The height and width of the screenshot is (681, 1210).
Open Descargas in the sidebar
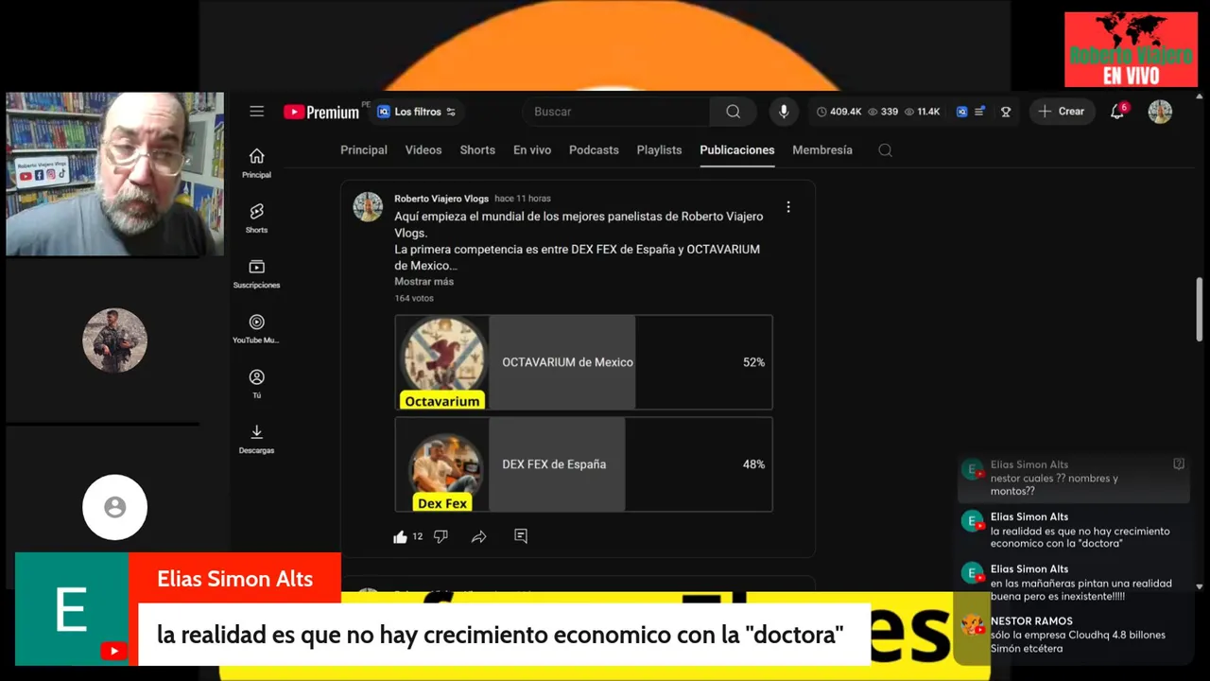(x=256, y=439)
